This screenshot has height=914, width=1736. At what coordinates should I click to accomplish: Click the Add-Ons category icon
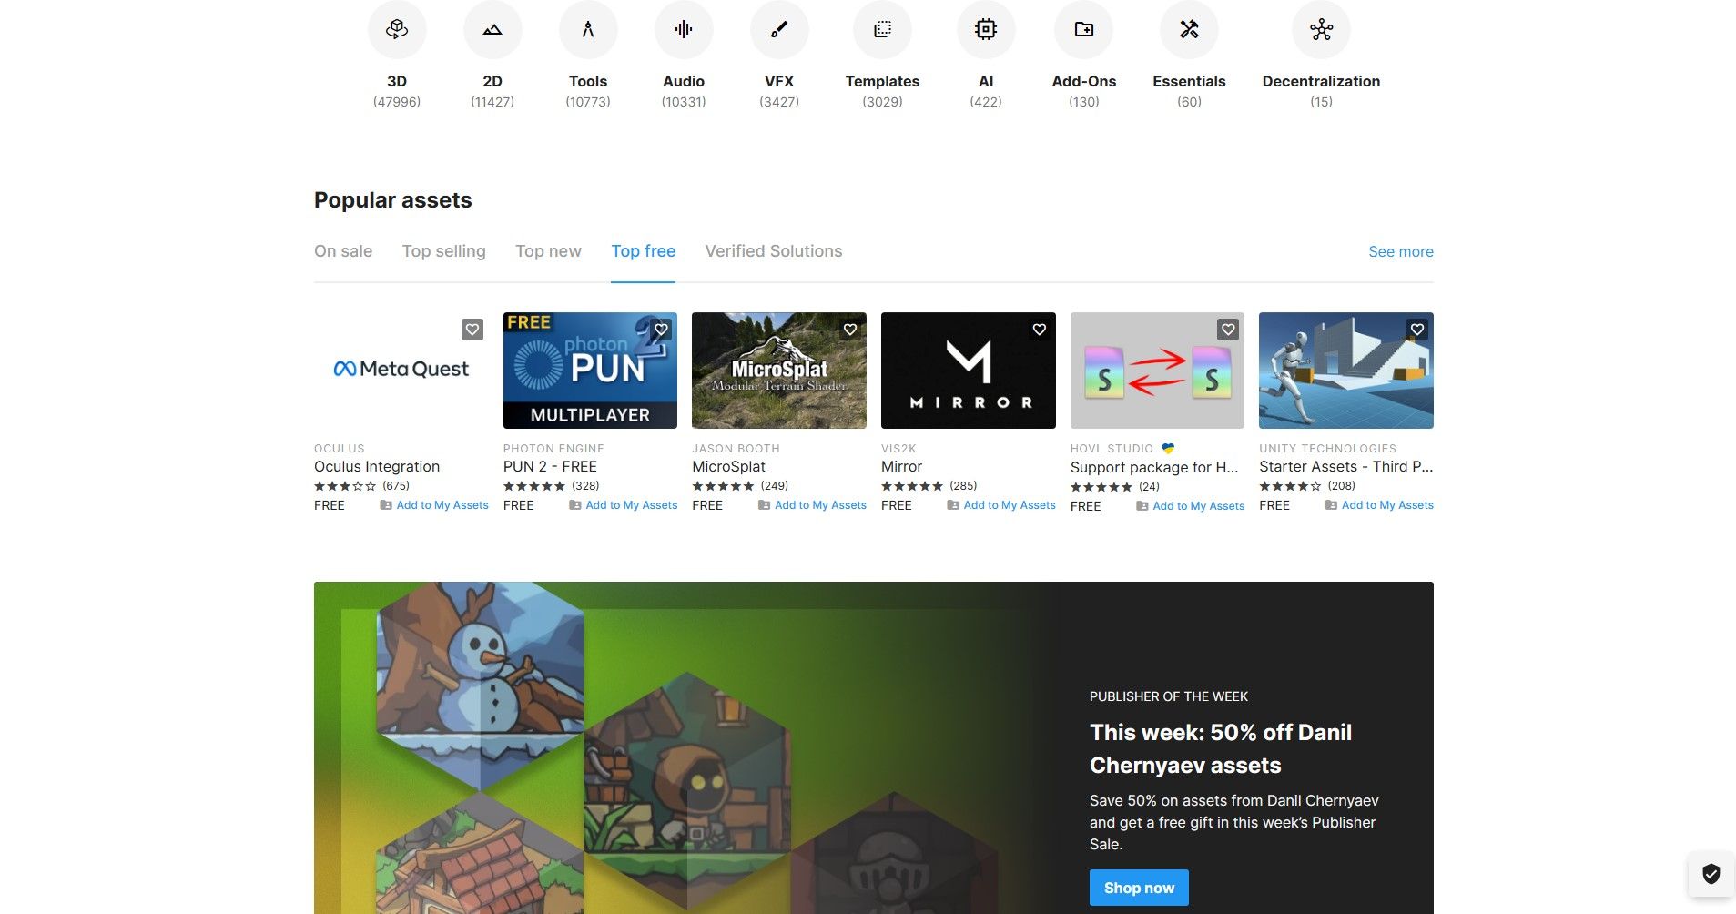click(x=1083, y=29)
